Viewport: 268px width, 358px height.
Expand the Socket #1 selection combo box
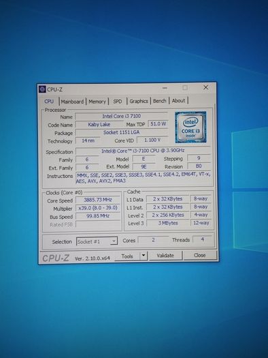(x=97, y=241)
